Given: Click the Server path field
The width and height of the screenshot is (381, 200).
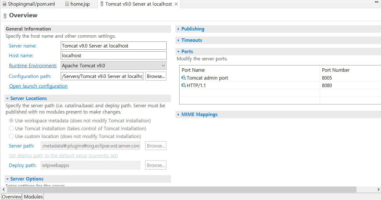Looking at the screenshot, I should click(x=91, y=146).
